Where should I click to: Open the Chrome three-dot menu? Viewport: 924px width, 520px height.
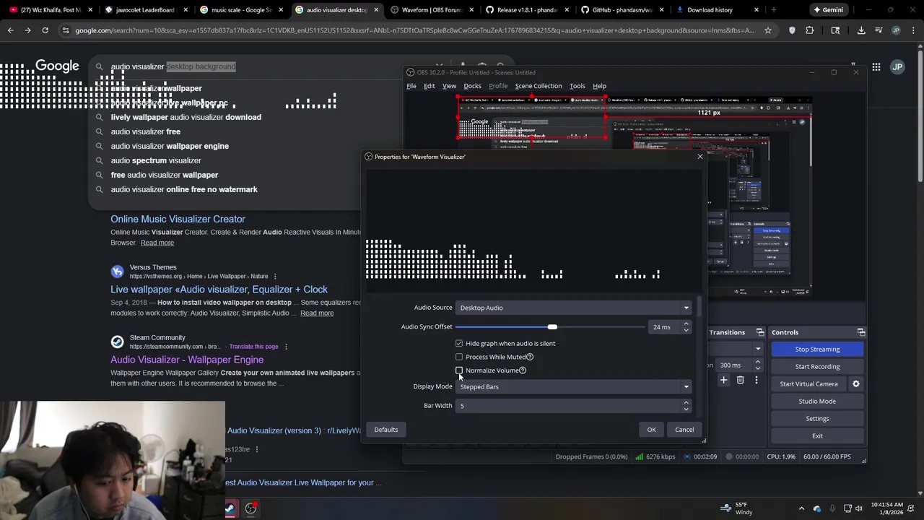pyautogui.click(x=913, y=30)
